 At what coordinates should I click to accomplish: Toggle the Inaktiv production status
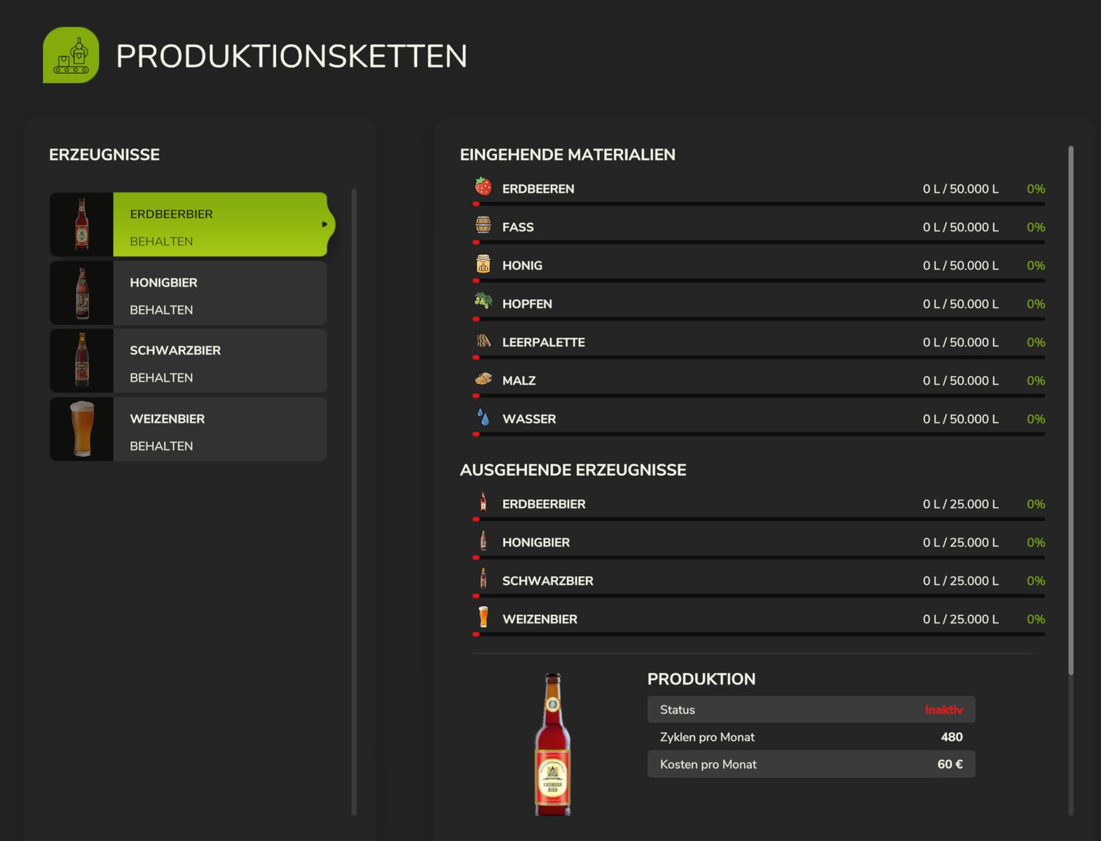[x=943, y=710]
